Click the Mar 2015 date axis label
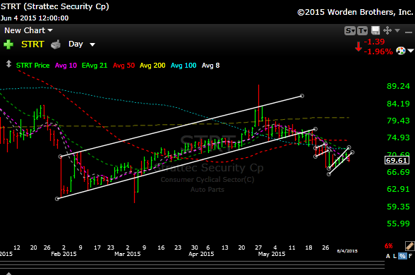Viewport: 415px width, 275px height. pyautogui.click(x=127, y=254)
